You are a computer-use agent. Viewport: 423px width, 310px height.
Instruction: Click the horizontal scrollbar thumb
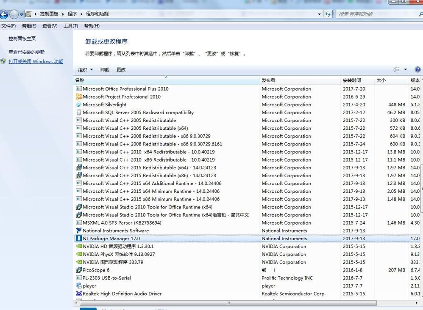tap(228, 303)
